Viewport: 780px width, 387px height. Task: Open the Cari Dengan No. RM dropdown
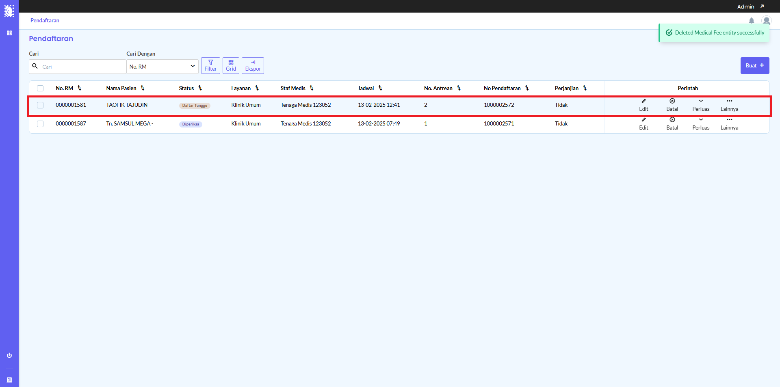tap(162, 67)
